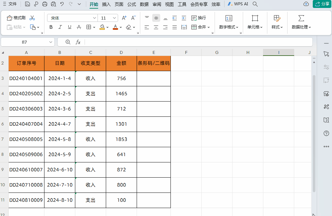Toggle Italic formatting
The height and width of the screenshot is (216, 332).
click(60, 27)
